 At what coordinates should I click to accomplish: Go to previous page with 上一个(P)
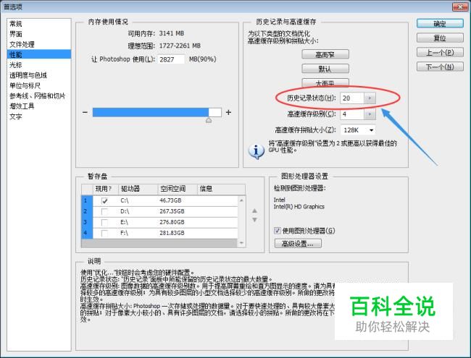point(440,53)
